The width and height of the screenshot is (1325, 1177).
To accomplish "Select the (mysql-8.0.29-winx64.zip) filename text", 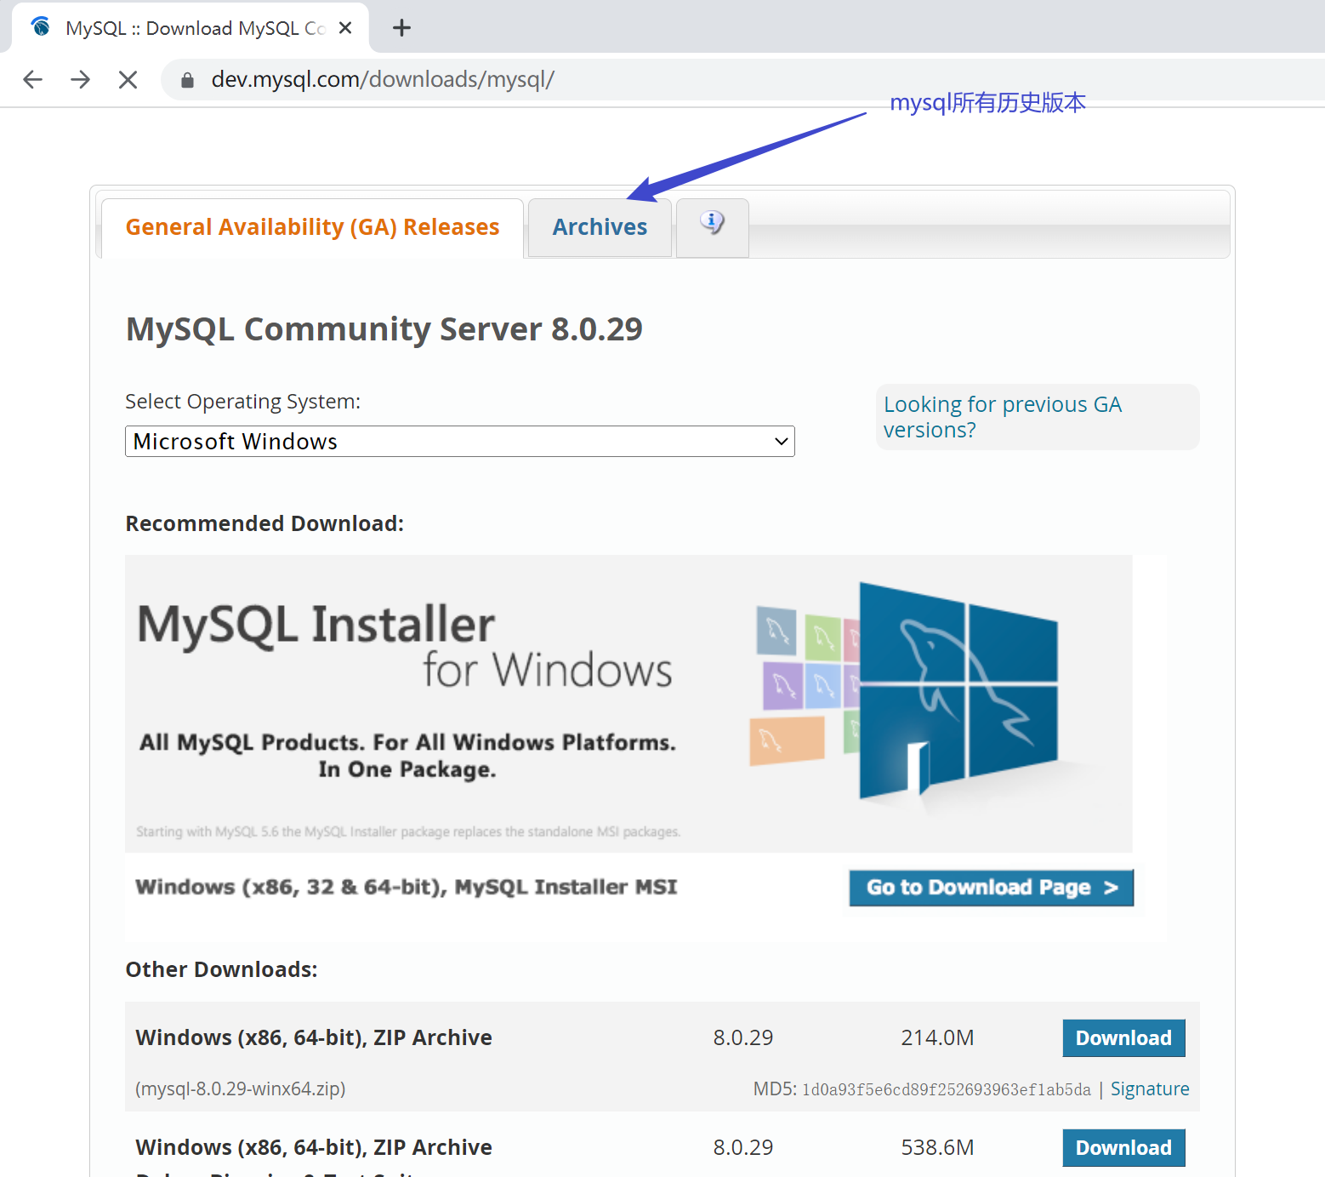I will click(241, 1089).
